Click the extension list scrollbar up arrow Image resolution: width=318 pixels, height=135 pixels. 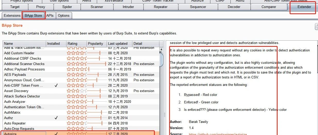click(161, 49)
